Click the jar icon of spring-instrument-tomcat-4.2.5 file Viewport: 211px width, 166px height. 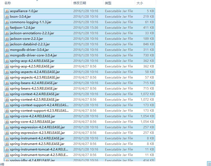click(x=7, y=155)
